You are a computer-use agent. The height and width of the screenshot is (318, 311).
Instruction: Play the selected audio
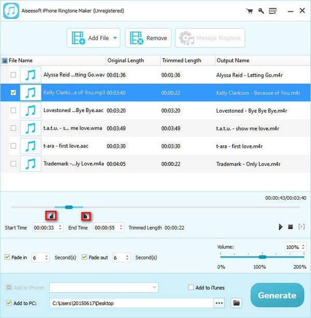click(x=280, y=227)
